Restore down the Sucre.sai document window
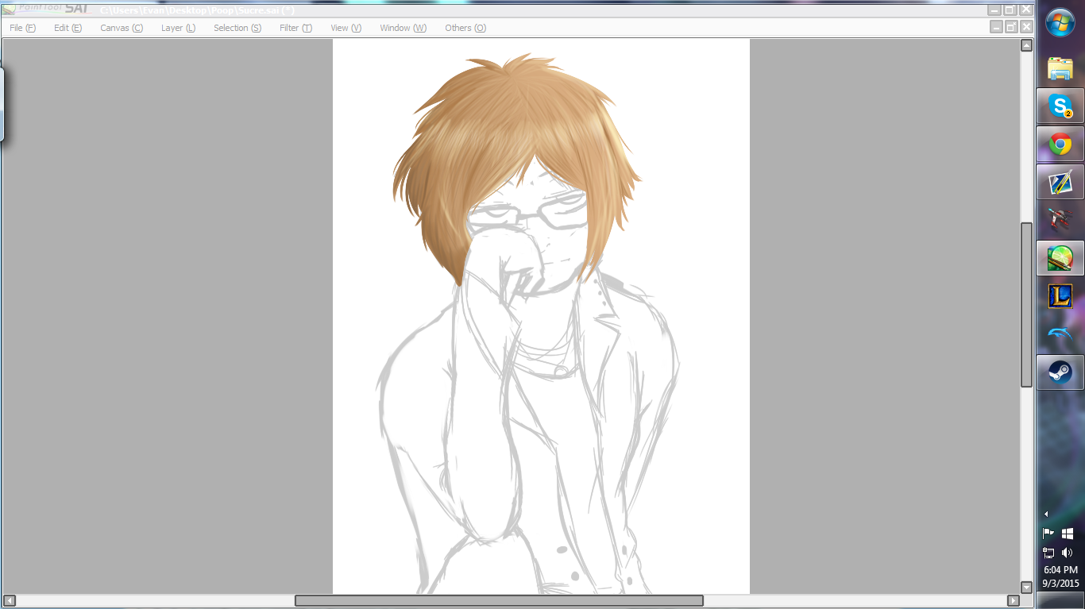The image size is (1085, 609). 1011,27
